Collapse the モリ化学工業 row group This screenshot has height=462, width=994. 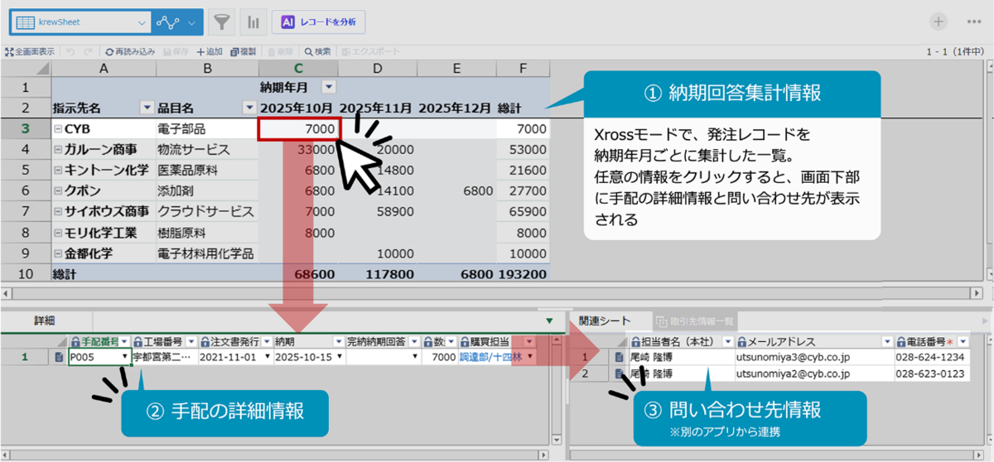click(x=57, y=233)
